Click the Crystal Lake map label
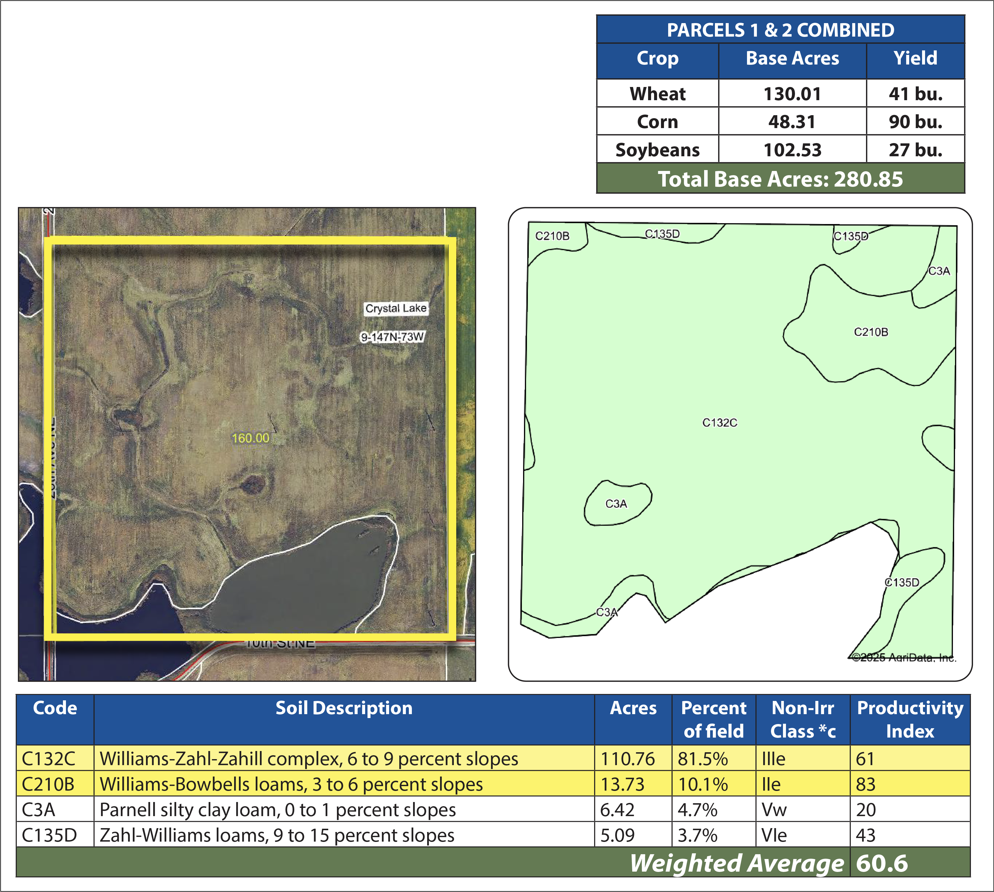Screen dimensions: 994x892 [x=395, y=308]
